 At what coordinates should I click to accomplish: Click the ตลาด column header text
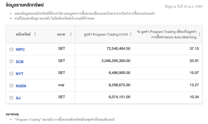[x=61, y=34]
